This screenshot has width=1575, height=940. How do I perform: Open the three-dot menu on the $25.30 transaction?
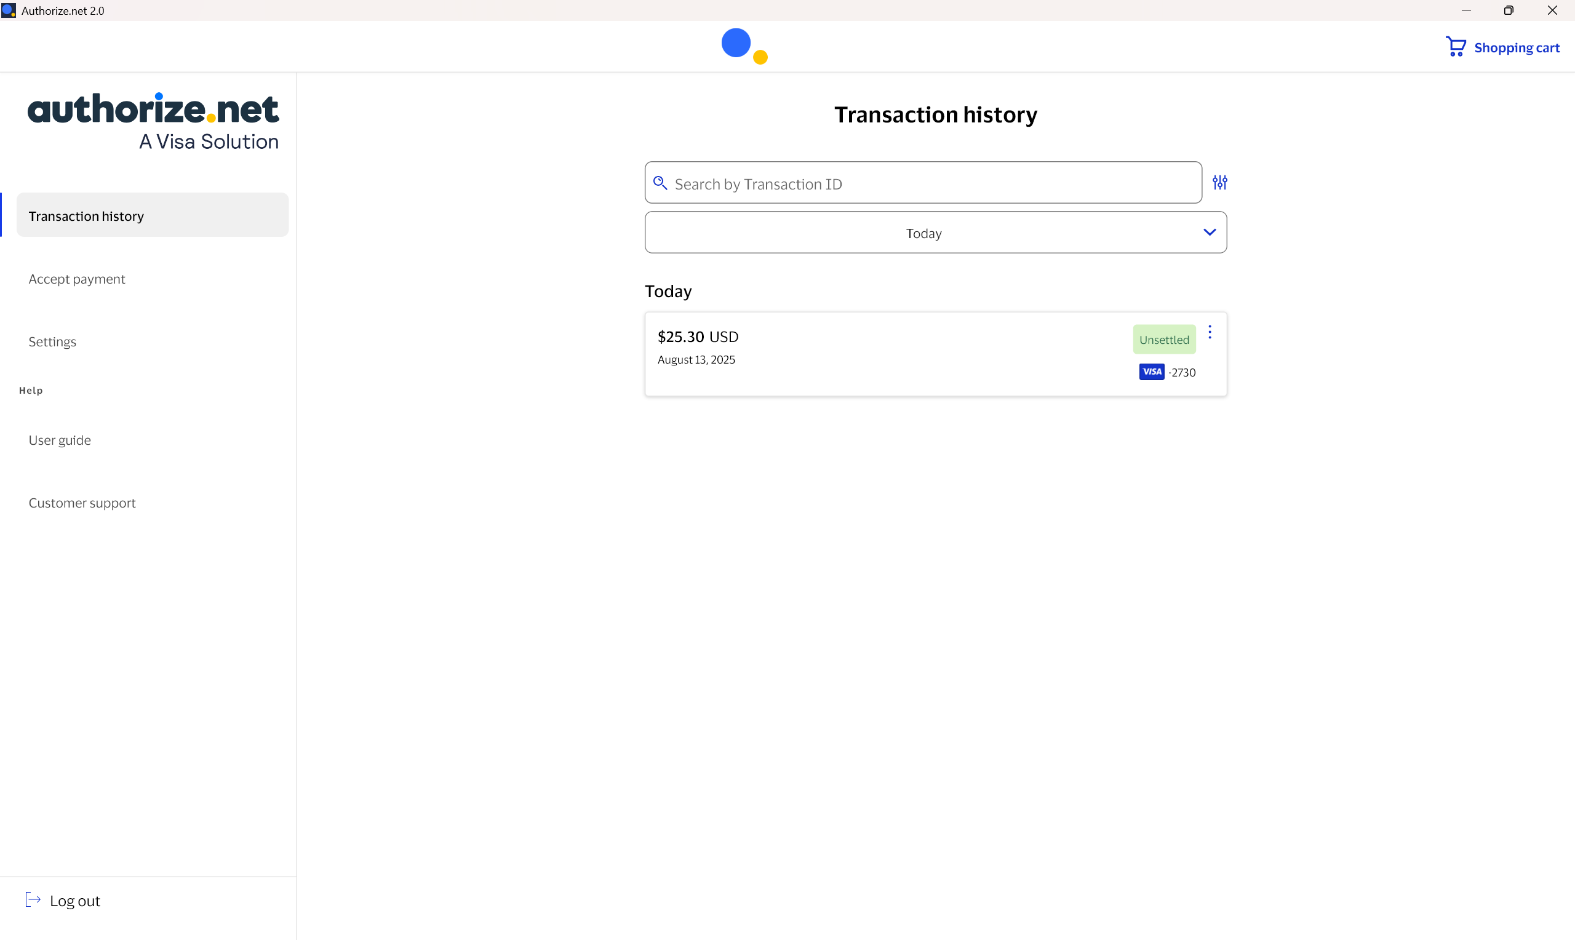point(1210,332)
